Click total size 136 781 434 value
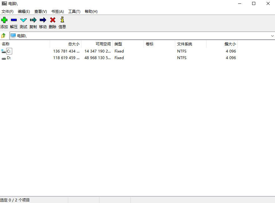 coord(66,51)
